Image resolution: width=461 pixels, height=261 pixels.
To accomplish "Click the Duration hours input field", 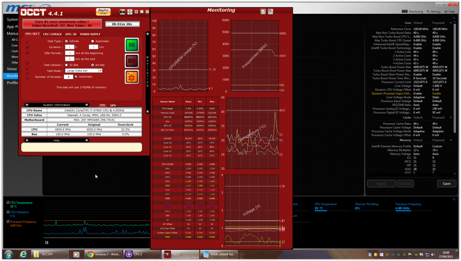I will (x=70, y=47).
